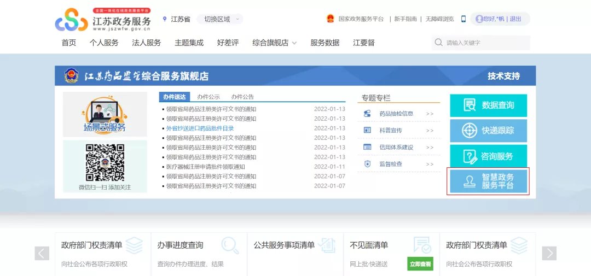Switch to the 办件公告 tab
The height and width of the screenshot is (276, 591).
tap(242, 97)
